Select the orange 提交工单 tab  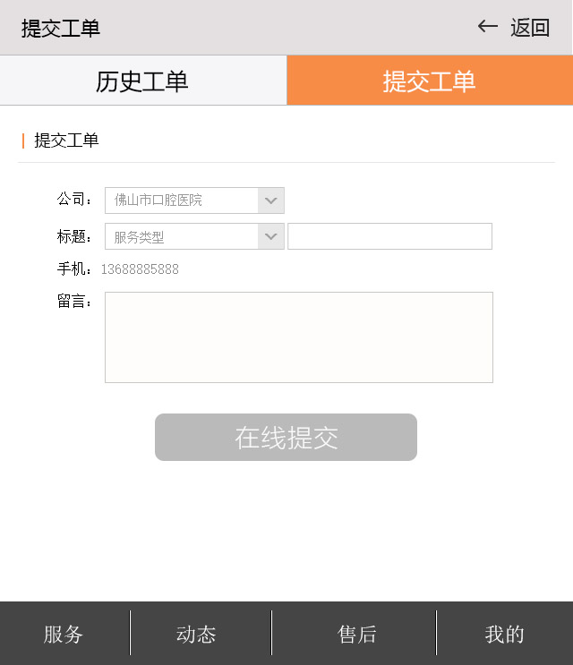click(x=430, y=81)
